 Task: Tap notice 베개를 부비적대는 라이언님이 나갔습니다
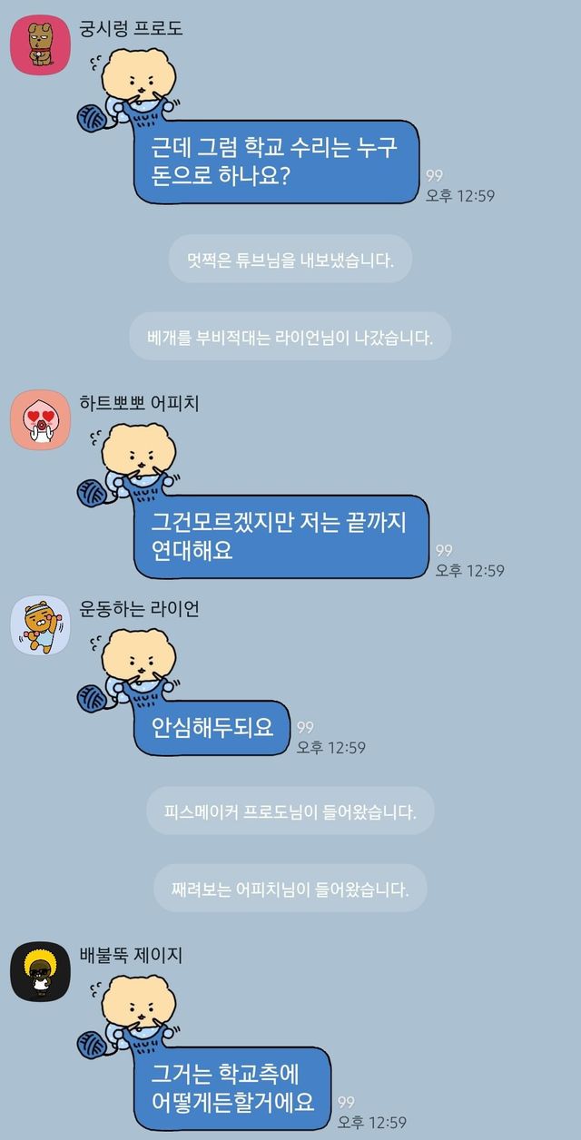pos(290,337)
